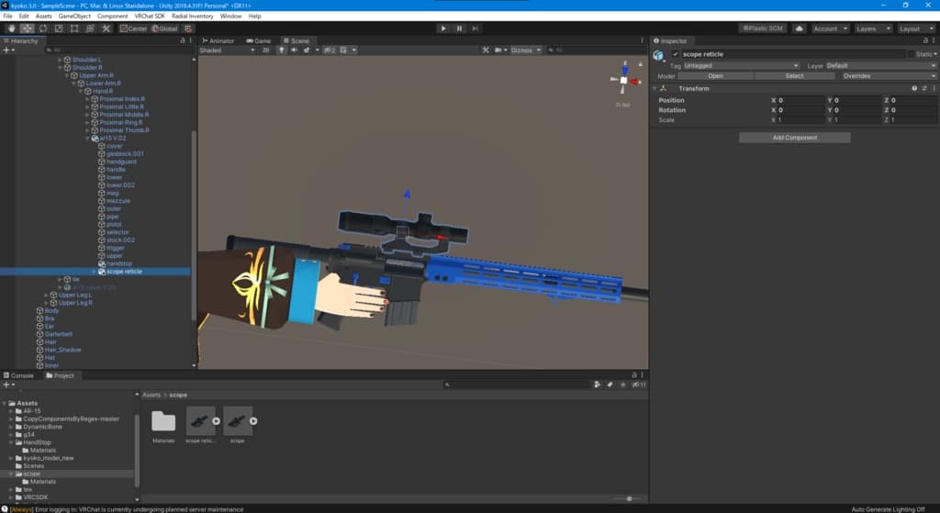This screenshot has width=940, height=513.
Task: Open the Layout dropdown
Action: [913, 28]
